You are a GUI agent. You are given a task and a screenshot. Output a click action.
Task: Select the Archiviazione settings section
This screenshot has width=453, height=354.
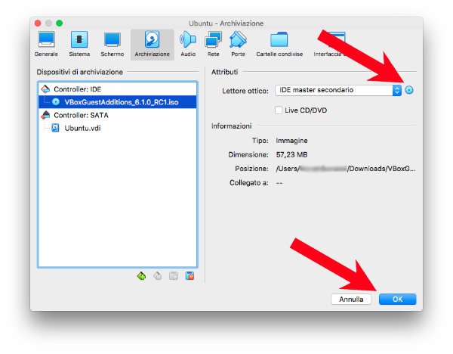point(153,45)
